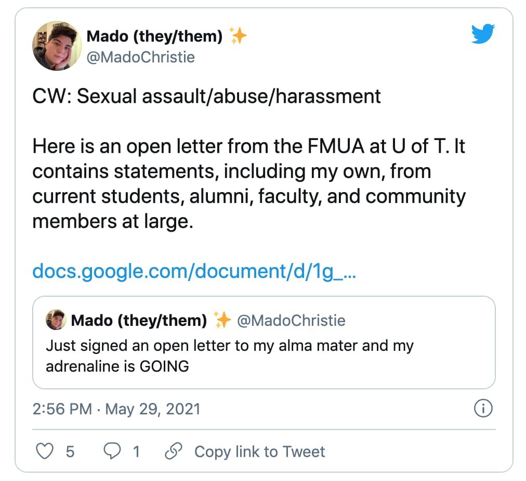Click the Copy link to Tweet text
This screenshot has width=526, height=481.
pos(259,452)
